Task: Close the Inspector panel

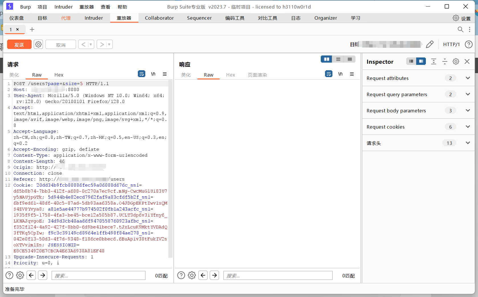Action: pos(467,61)
